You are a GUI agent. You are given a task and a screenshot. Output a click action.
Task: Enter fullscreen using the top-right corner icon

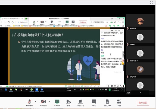pyautogui.click(x=151, y=2)
